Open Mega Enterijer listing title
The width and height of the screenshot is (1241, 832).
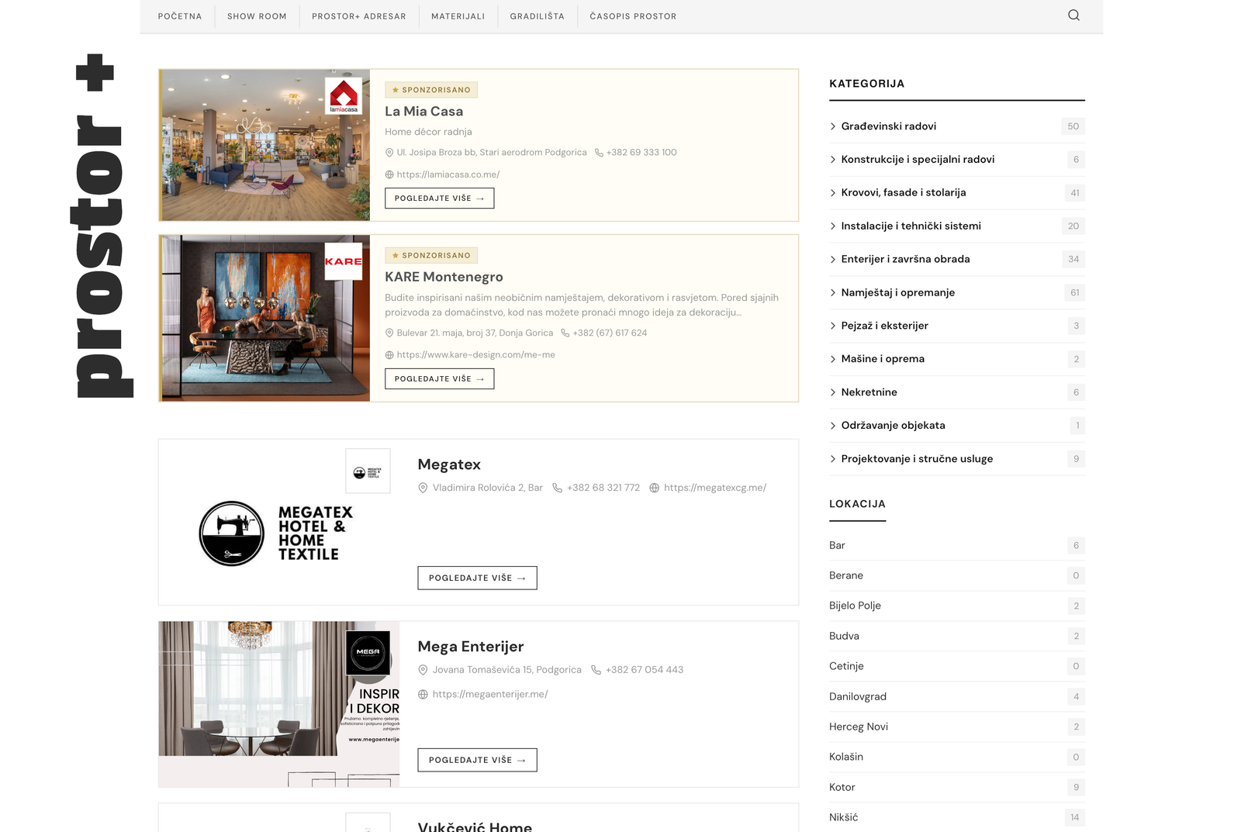click(471, 647)
